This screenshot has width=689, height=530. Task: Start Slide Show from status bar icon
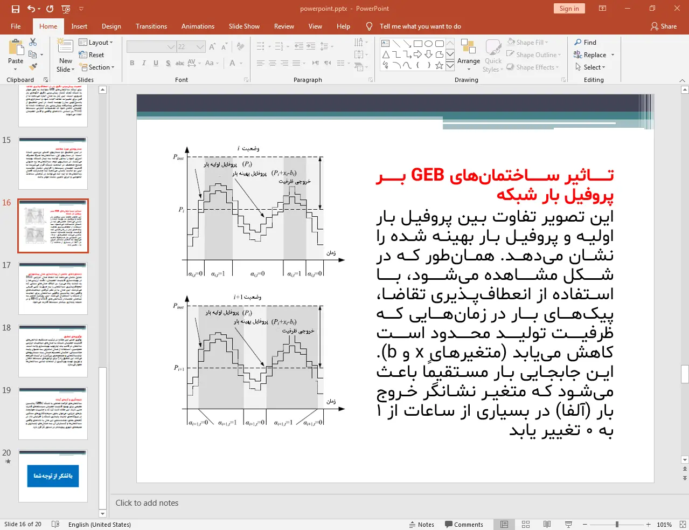(568, 524)
